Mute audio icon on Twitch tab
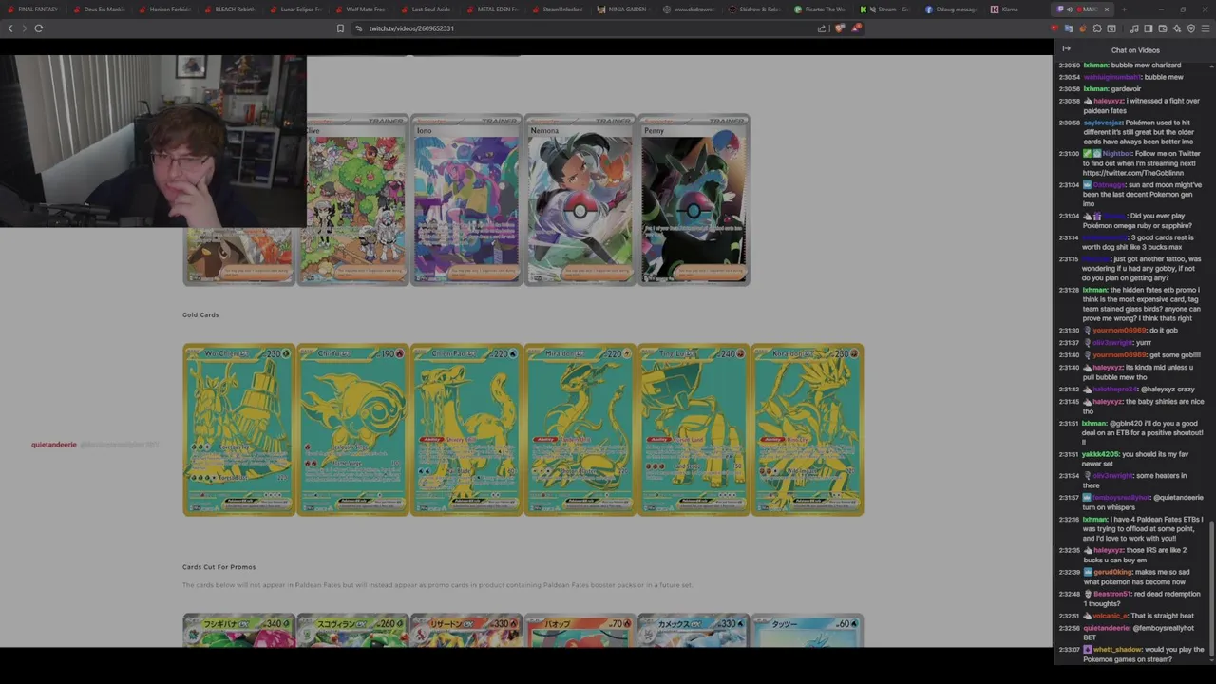This screenshot has height=684, width=1216. tap(1070, 9)
